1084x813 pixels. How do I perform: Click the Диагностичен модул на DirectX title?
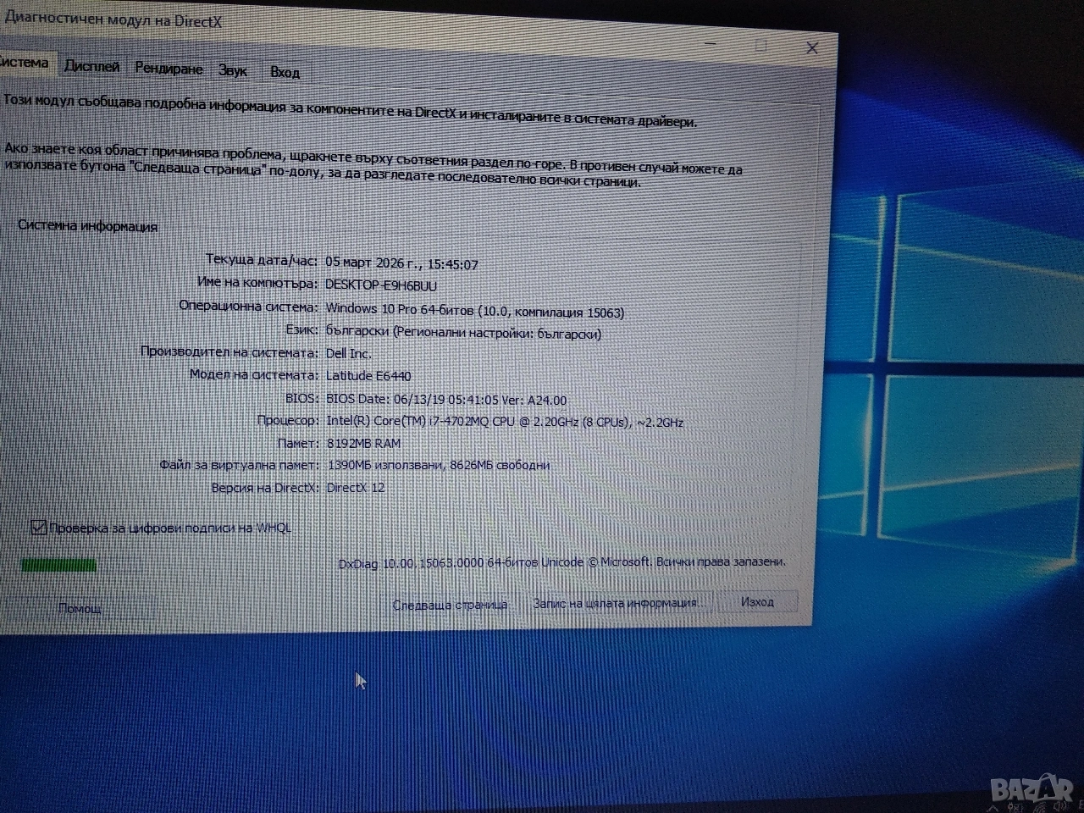[x=113, y=20]
